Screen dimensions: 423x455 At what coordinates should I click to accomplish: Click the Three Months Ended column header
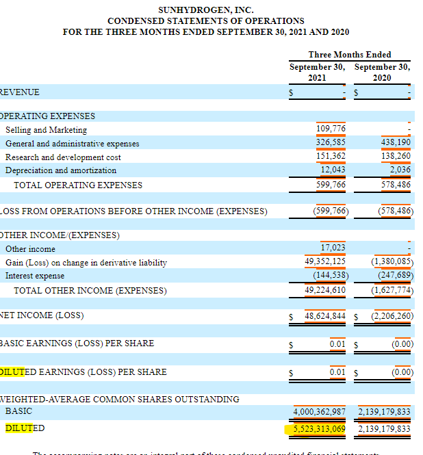pyautogui.click(x=350, y=55)
